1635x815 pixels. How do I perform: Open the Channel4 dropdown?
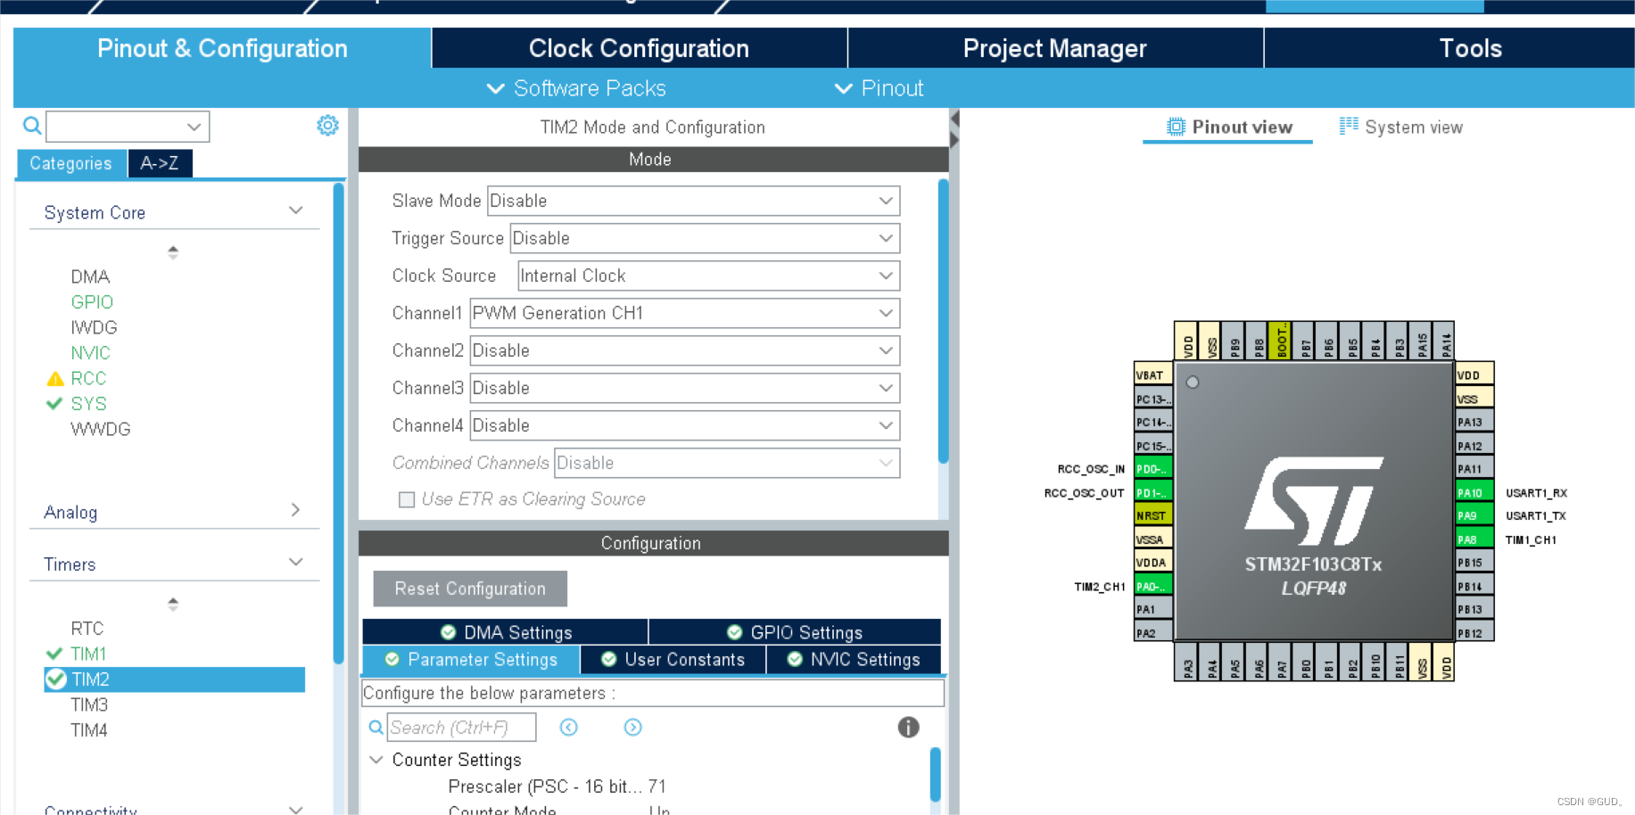point(684,425)
